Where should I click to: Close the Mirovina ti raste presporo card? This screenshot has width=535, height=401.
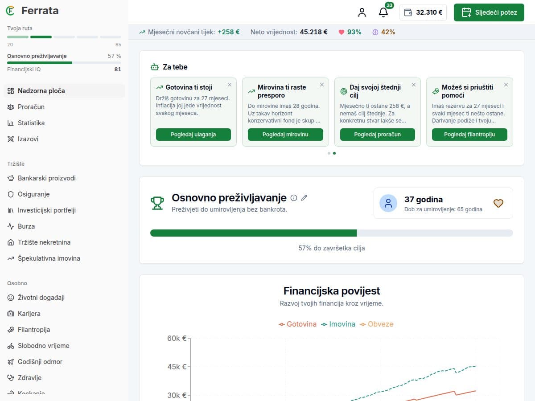coord(322,85)
